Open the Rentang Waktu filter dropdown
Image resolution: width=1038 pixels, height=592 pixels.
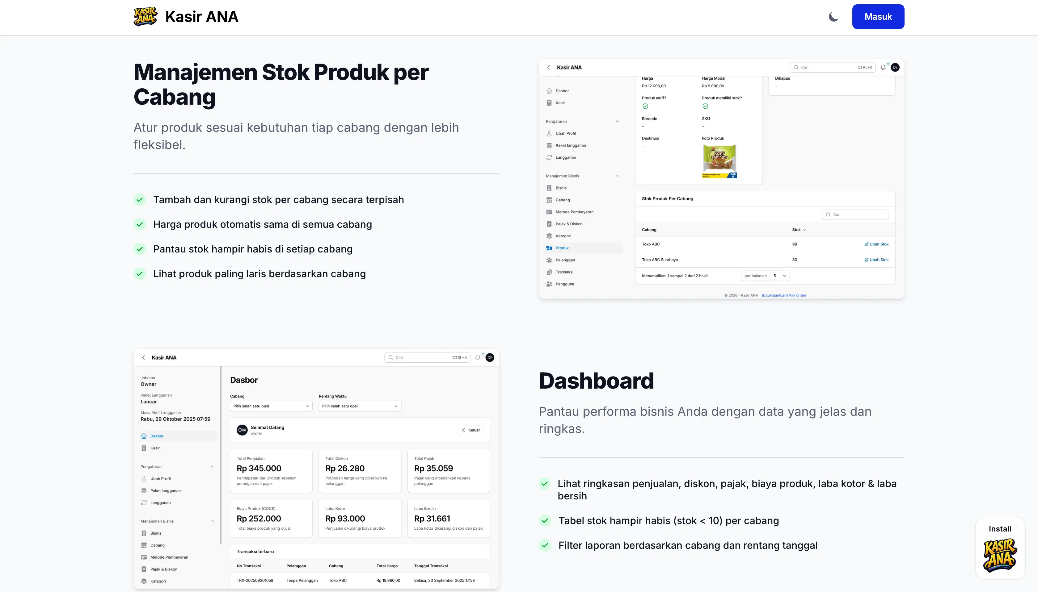360,406
